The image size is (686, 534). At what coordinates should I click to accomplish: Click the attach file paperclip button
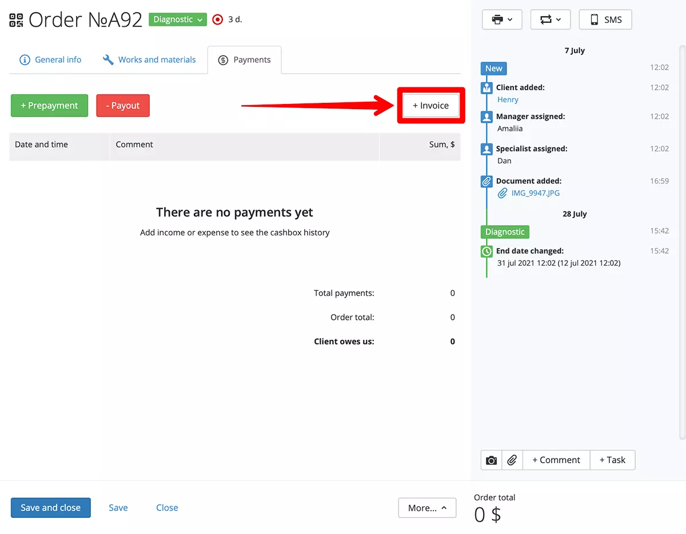512,460
